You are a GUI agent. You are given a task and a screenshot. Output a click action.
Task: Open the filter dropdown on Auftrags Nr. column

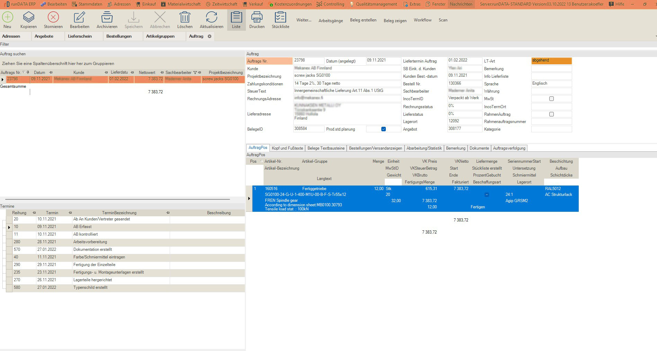coord(24,73)
